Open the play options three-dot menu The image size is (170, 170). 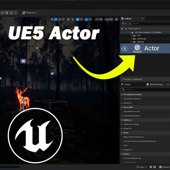16,13
